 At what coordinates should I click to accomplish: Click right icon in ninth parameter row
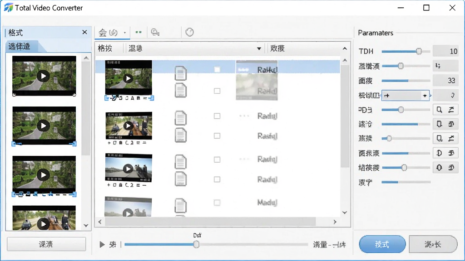click(x=451, y=168)
